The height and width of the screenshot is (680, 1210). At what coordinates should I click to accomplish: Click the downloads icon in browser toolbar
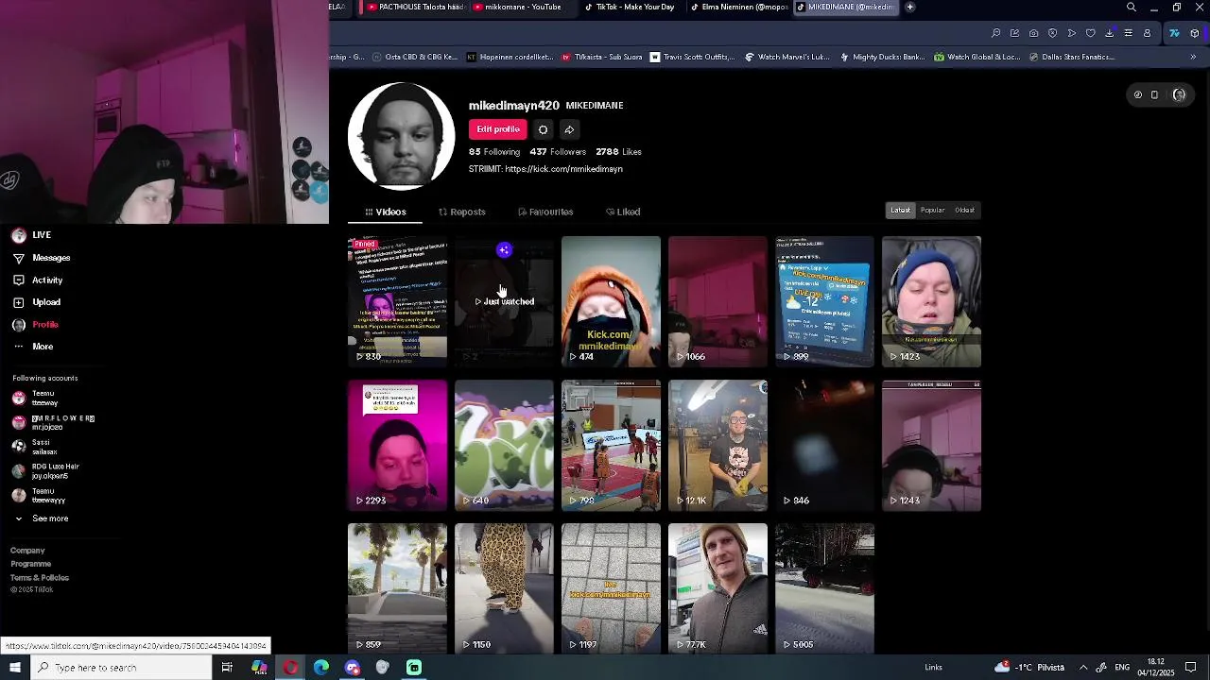point(1109,33)
